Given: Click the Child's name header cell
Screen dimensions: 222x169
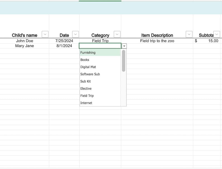Looking at the screenshot, I should [25, 35].
